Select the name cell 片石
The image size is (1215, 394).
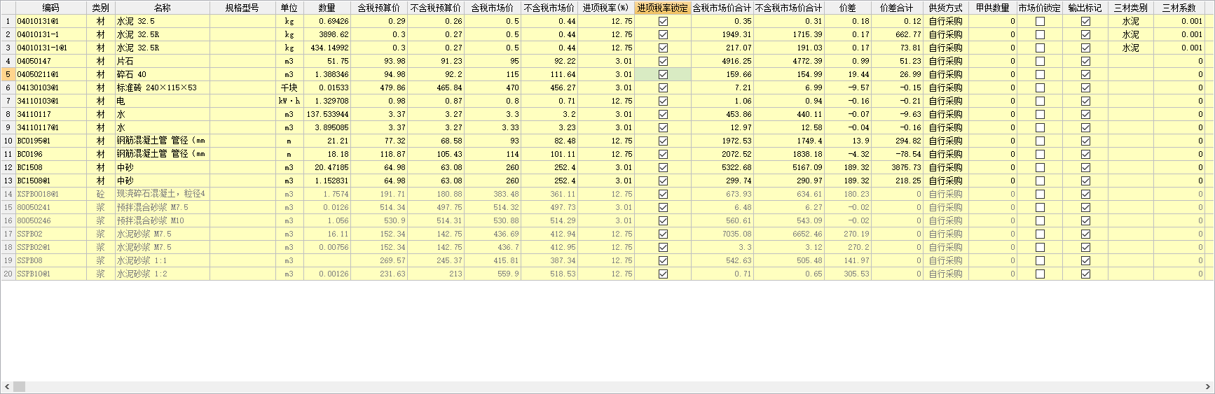click(162, 61)
